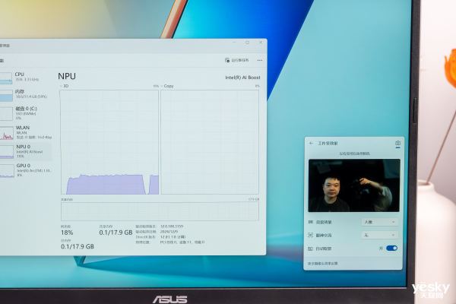Expand the 3D graph engine selector
Screen dimensions: 456x304
click(x=64, y=86)
